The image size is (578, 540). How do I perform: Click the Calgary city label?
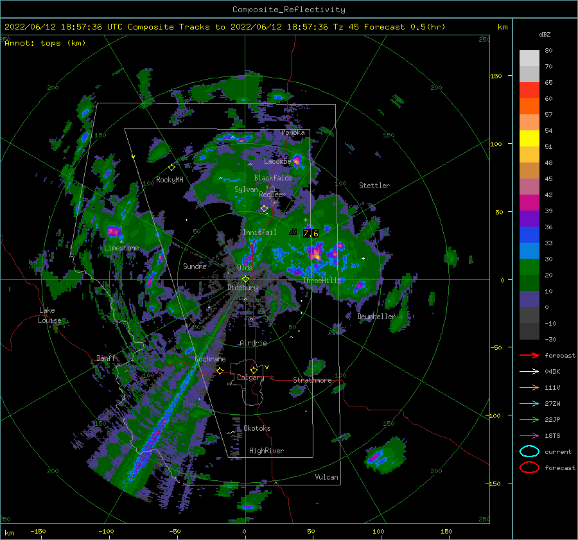coord(250,378)
